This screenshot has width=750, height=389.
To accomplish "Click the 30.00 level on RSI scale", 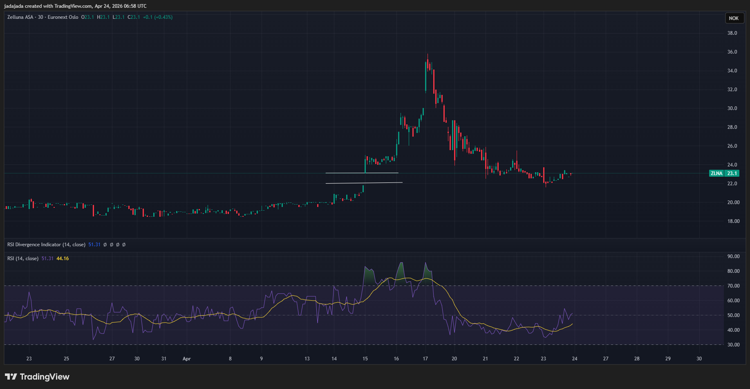I will point(733,345).
